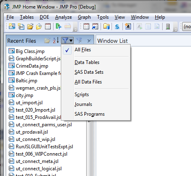Select test_006_WIPConnect.jsl recent file
Viewport: 191px width, 176px height.
(x=38, y=154)
